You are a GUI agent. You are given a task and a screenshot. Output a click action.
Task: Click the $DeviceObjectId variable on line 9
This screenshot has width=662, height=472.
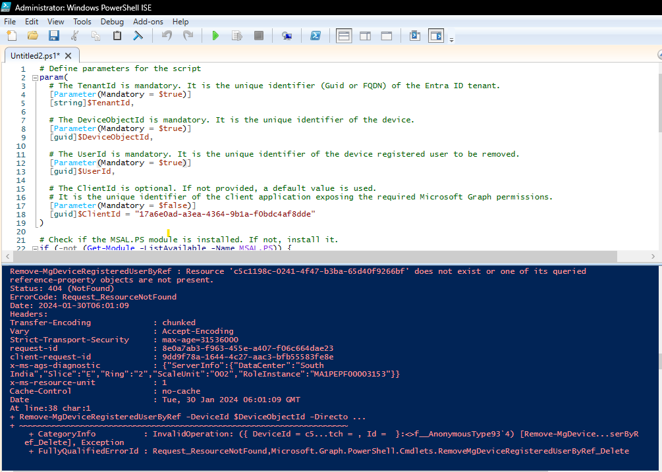pos(115,137)
